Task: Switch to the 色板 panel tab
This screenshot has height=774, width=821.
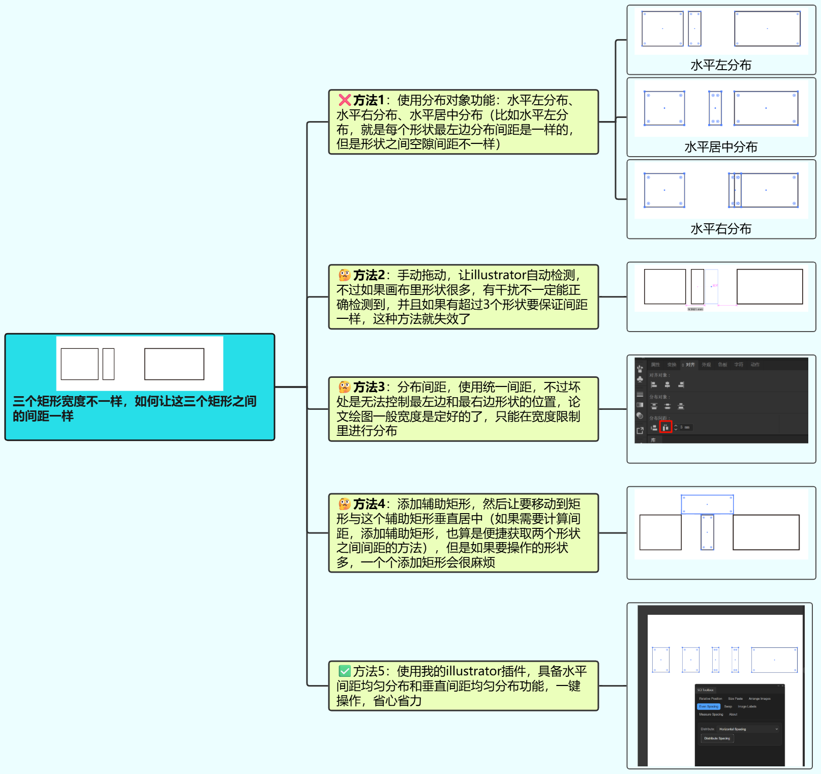Action: 723,365
